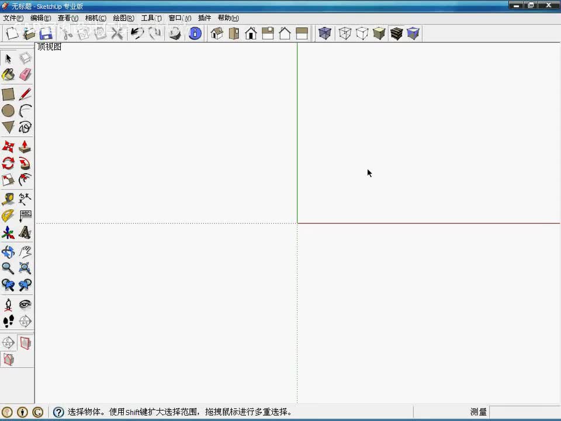
Task: Select the Scale tool
Action: click(8, 180)
